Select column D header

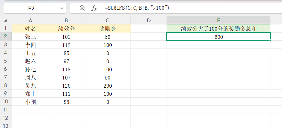[x=149, y=20]
